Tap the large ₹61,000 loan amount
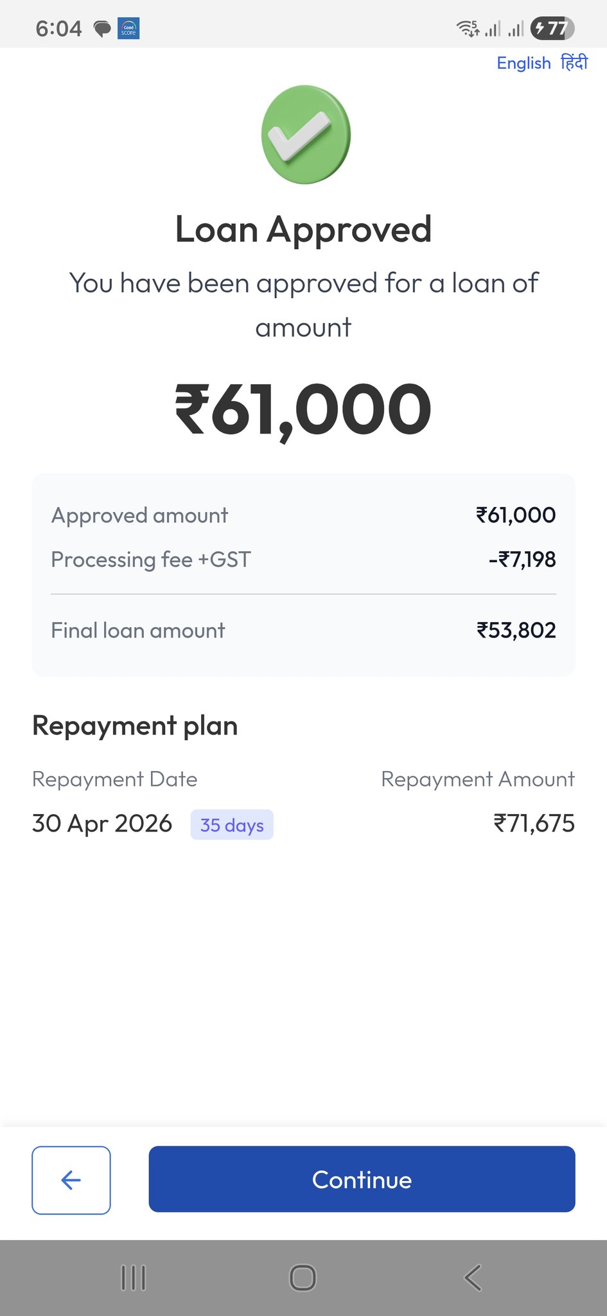This screenshot has height=1316, width=607. click(x=303, y=409)
